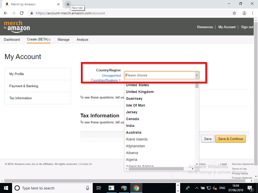Viewport: 258px width, 193px height.
Task: Open the Windows Start menu
Action: point(6,188)
